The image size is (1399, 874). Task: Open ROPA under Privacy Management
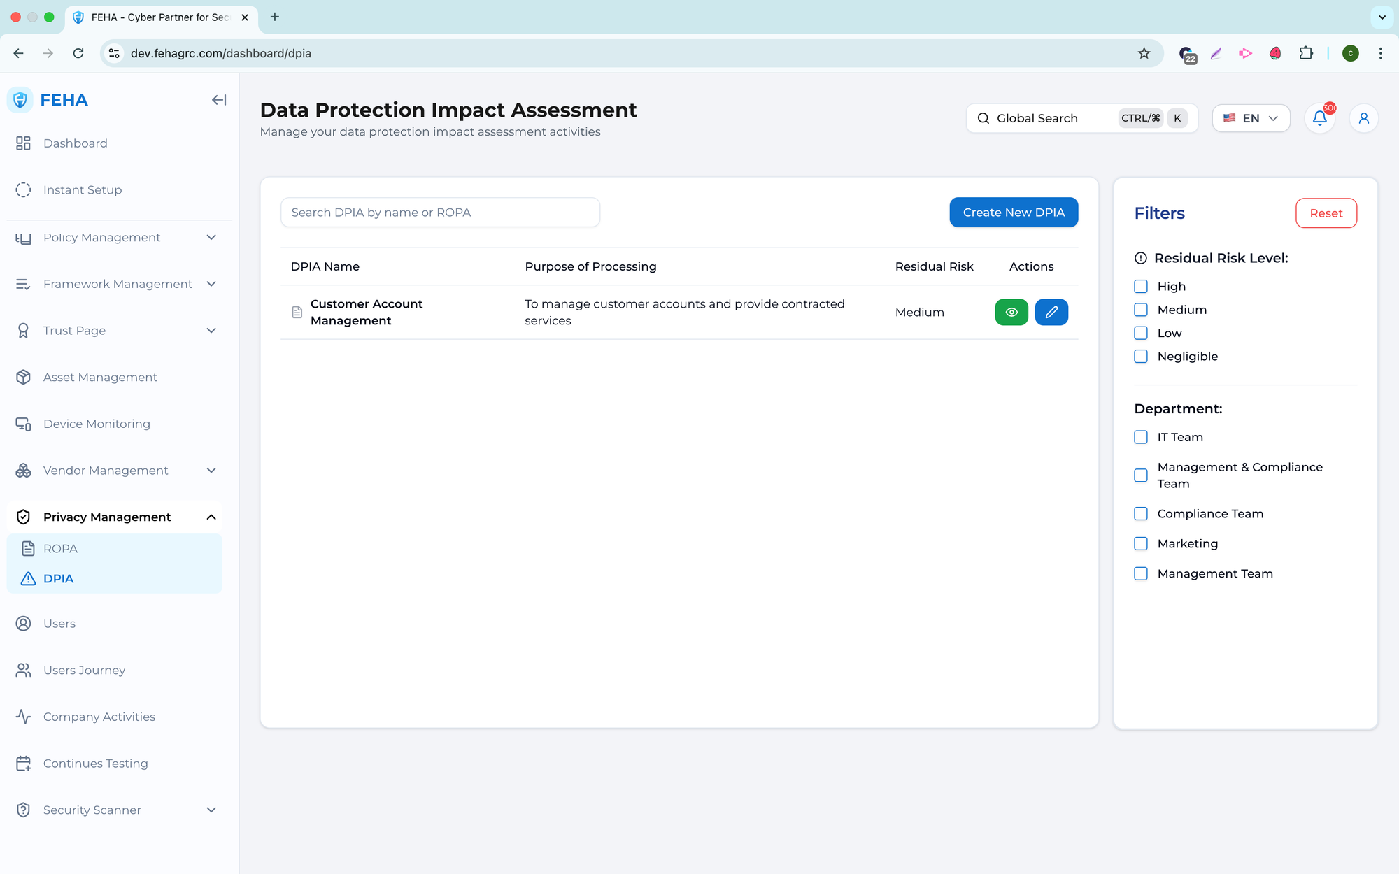point(60,549)
